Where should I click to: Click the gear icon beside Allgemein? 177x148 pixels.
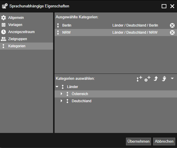pos(4,18)
